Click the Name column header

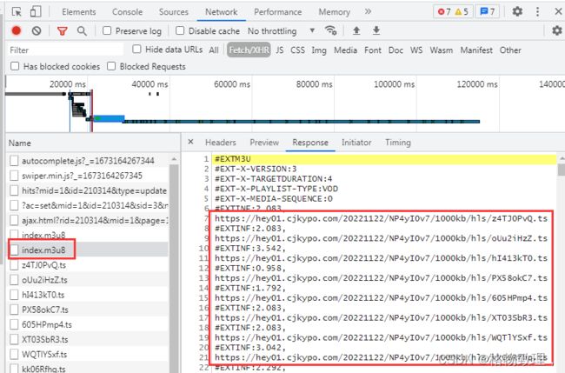[93, 143]
